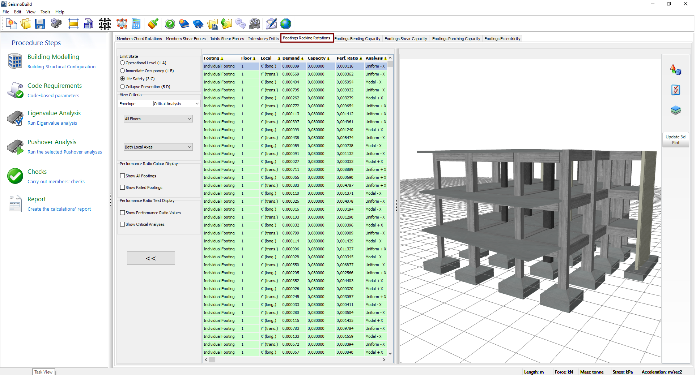Click the paintbrush icon in the toolbar
The image size is (696, 375).
click(153, 24)
